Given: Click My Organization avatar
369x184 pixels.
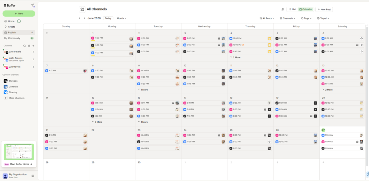Looking at the screenshot, I should 5,176.
